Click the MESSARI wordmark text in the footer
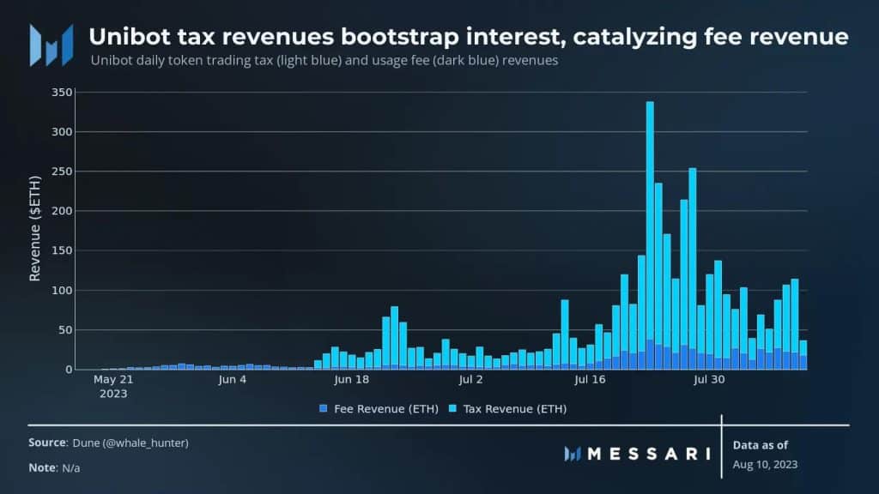Screen dimensions: 879x494 click(x=649, y=454)
